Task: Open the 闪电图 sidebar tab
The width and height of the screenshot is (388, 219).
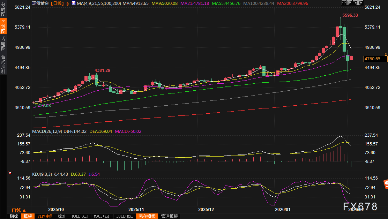Action: (x=3, y=43)
